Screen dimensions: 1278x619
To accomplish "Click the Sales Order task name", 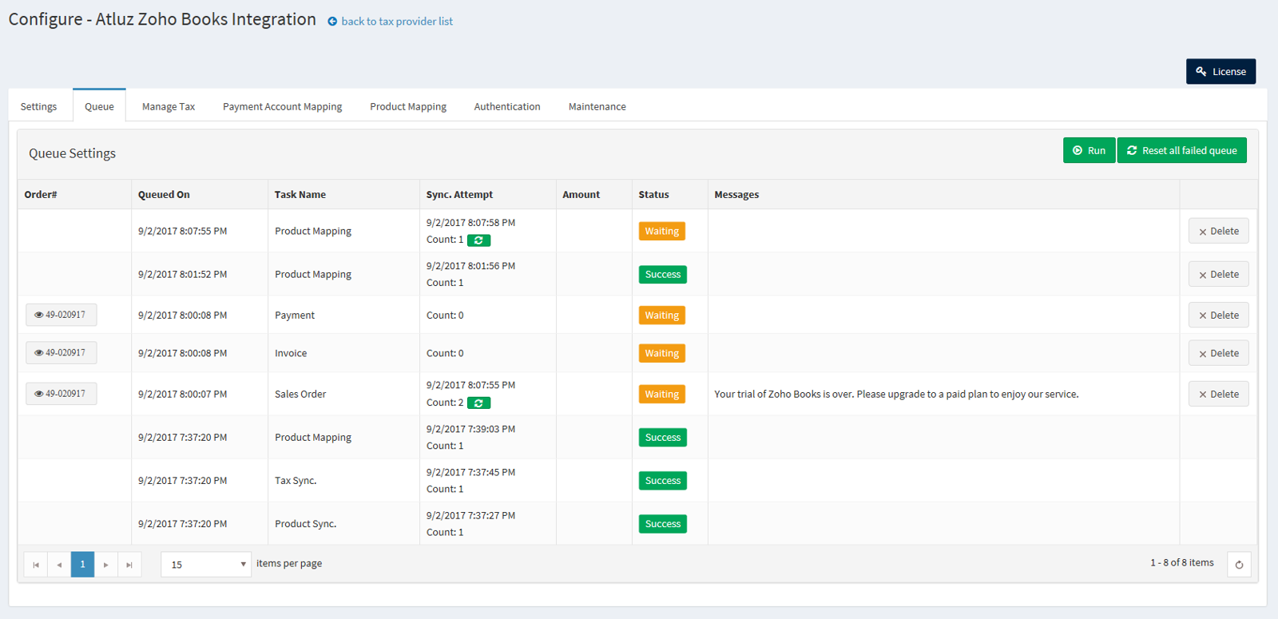I will 300,394.
